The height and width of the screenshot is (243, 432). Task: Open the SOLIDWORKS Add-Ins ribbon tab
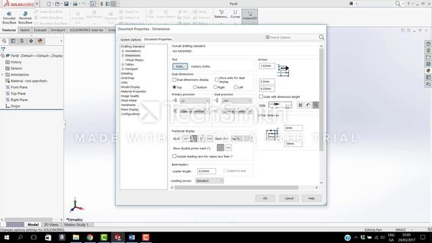[x=86, y=30]
